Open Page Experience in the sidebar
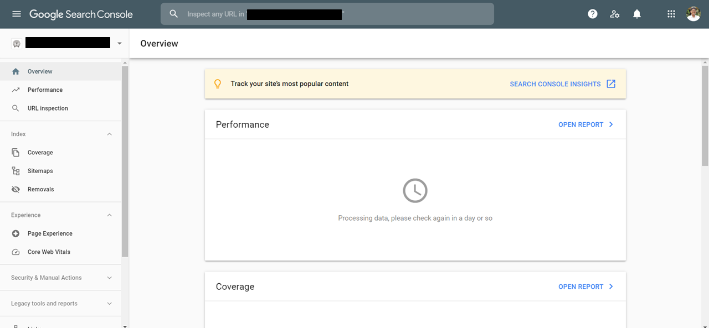Image resolution: width=709 pixels, height=328 pixels. pyautogui.click(x=60, y=233)
